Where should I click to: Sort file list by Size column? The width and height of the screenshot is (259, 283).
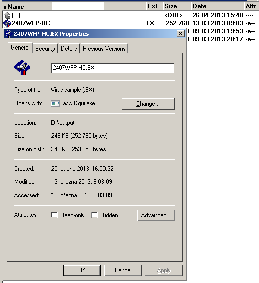177,6
